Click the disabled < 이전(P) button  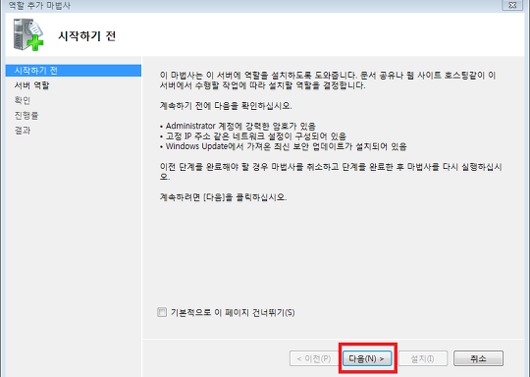click(x=314, y=358)
